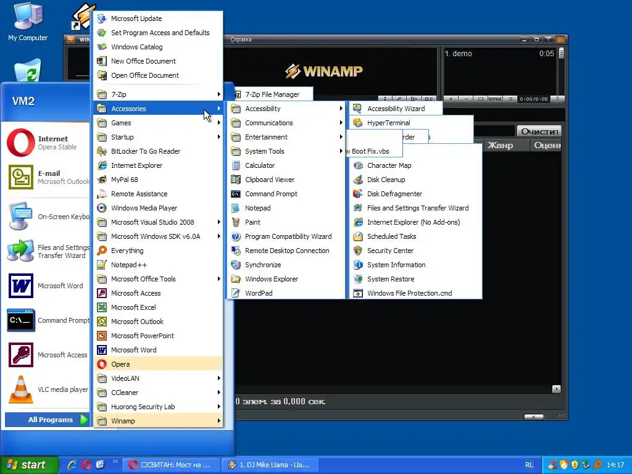This screenshot has height=474, width=632.
Task: Open Accessibility Wizard
Action: click(x=396, y=109)
